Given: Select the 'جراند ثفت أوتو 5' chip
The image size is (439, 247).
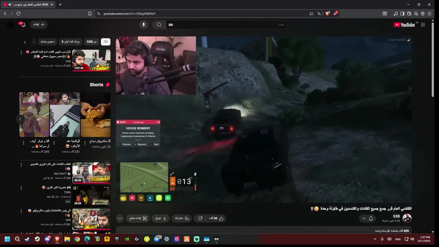Looking at the screenshot, I should (70, 42).
